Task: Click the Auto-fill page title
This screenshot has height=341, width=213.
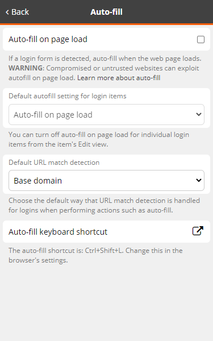Action: tap(107, 12)
